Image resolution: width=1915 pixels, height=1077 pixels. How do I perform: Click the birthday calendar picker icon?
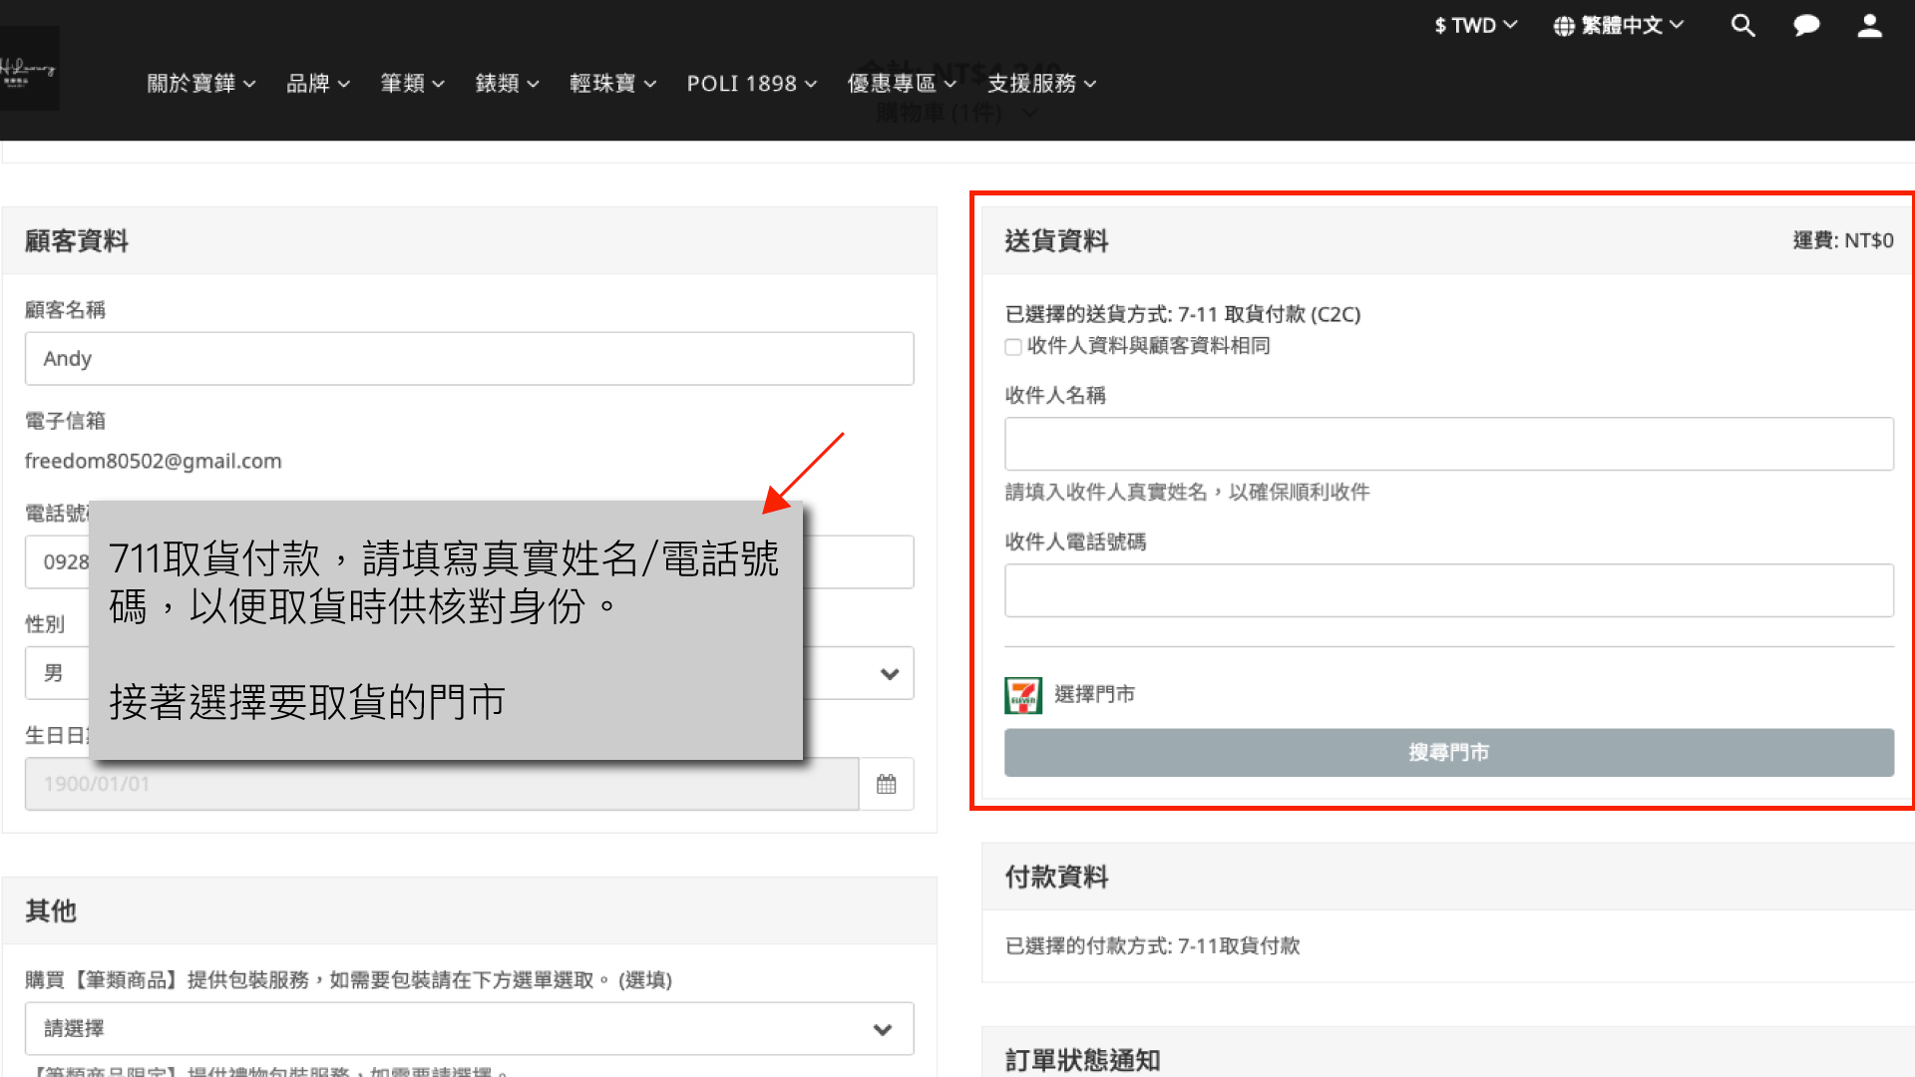(886, 784)
